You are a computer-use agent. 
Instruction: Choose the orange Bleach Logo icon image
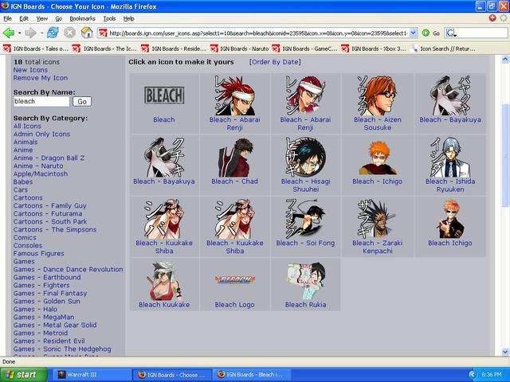tap(234, 279)
